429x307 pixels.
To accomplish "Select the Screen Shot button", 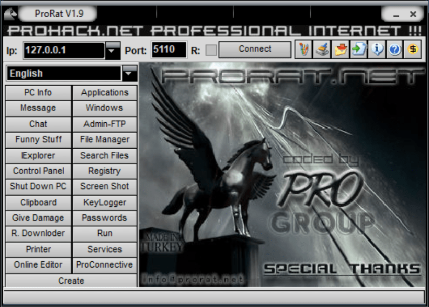I will (105, 186).
